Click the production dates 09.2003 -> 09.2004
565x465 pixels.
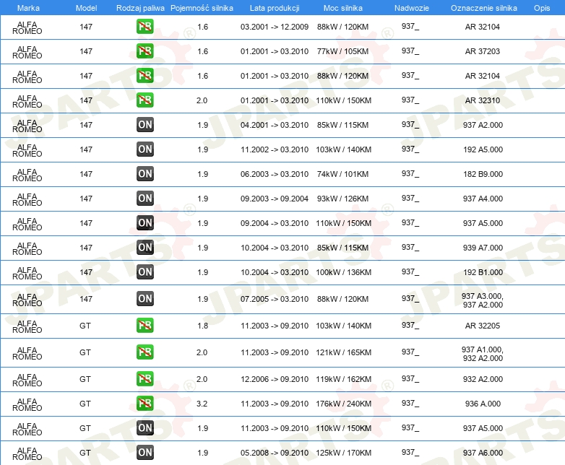275,199
